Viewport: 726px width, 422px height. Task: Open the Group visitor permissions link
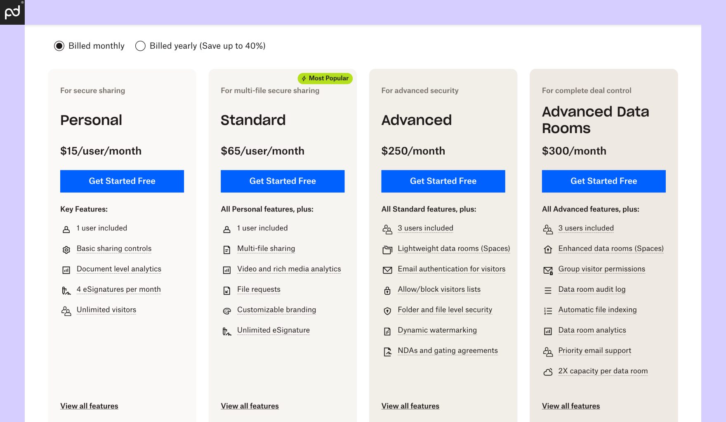601,269
